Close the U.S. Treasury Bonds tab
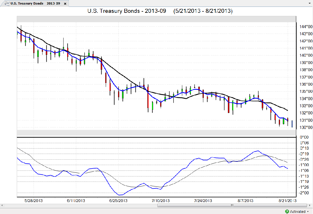 coord(65,4)
